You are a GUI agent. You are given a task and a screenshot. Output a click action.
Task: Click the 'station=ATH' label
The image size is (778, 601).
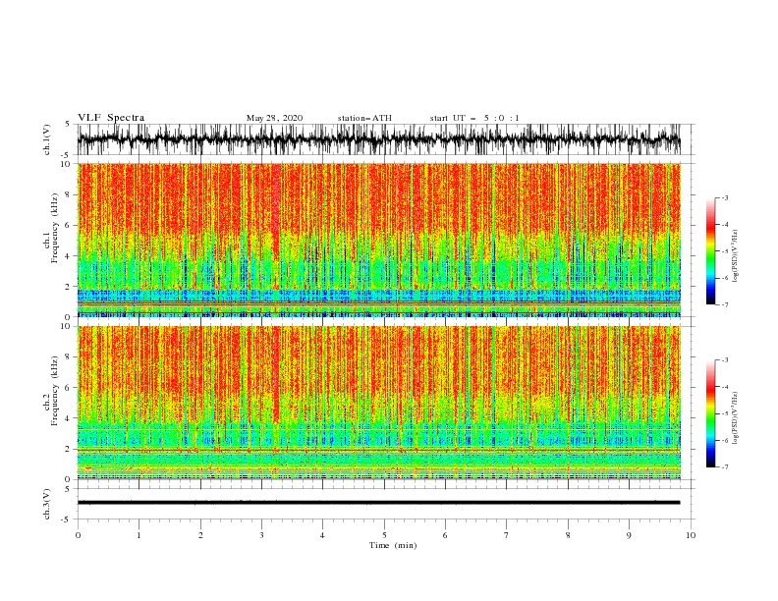click(x=364, y=118)
